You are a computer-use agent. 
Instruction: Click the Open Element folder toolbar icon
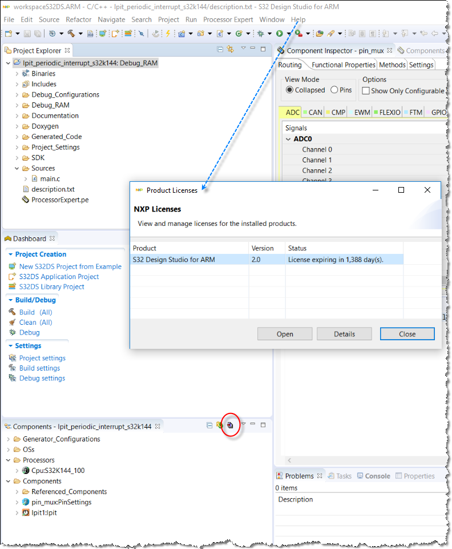[x=319, y=34]
